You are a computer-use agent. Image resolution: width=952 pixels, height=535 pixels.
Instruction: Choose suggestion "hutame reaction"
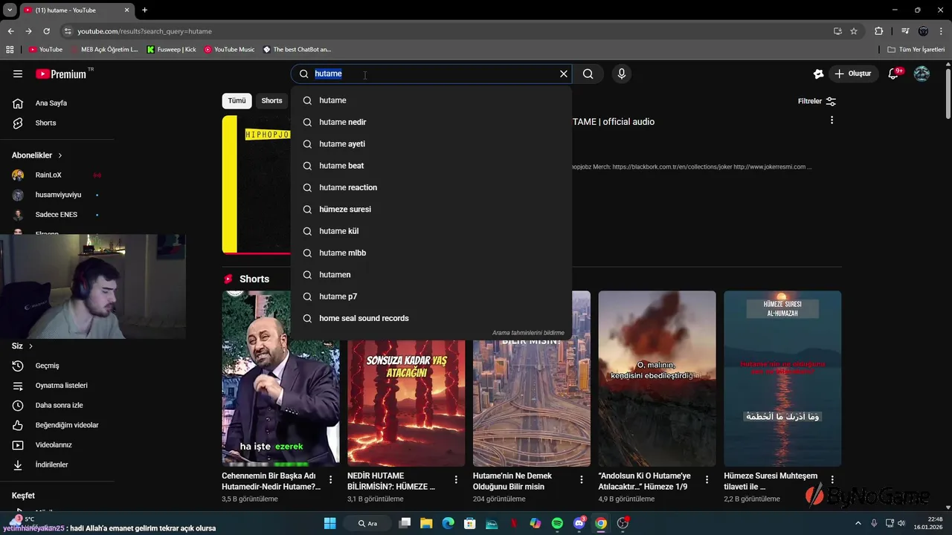pyautogui.click(x=431, y=187)
